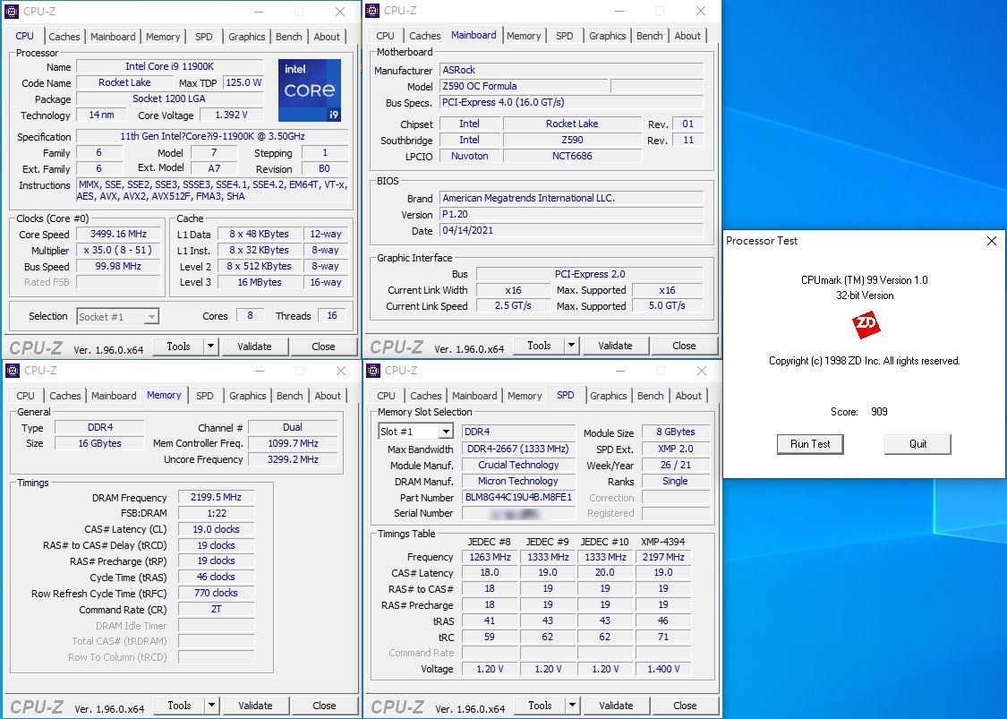The height and width of the screenshot is (719, 1007).
Task: Open the Tools dropdown arrow in the SPD window
Action: click(572, 706)
